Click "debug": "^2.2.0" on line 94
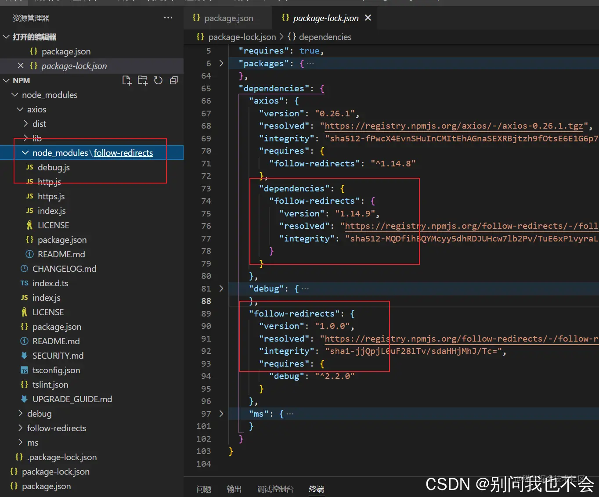Image resolution: width=599 pixels, height=497 pixels. pos(312,376)
